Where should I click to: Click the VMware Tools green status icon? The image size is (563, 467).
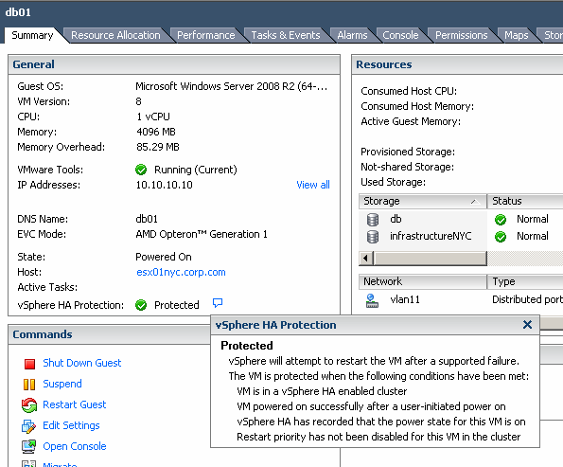pos(141,170)
